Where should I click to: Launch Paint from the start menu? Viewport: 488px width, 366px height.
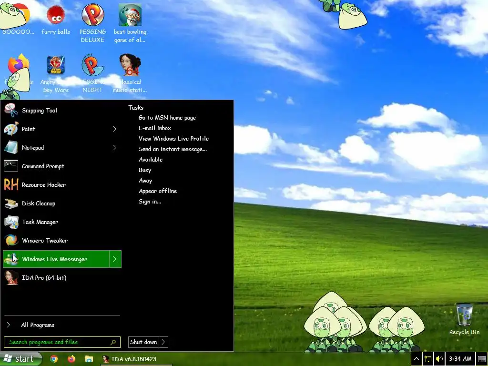(x=56, y=129)
